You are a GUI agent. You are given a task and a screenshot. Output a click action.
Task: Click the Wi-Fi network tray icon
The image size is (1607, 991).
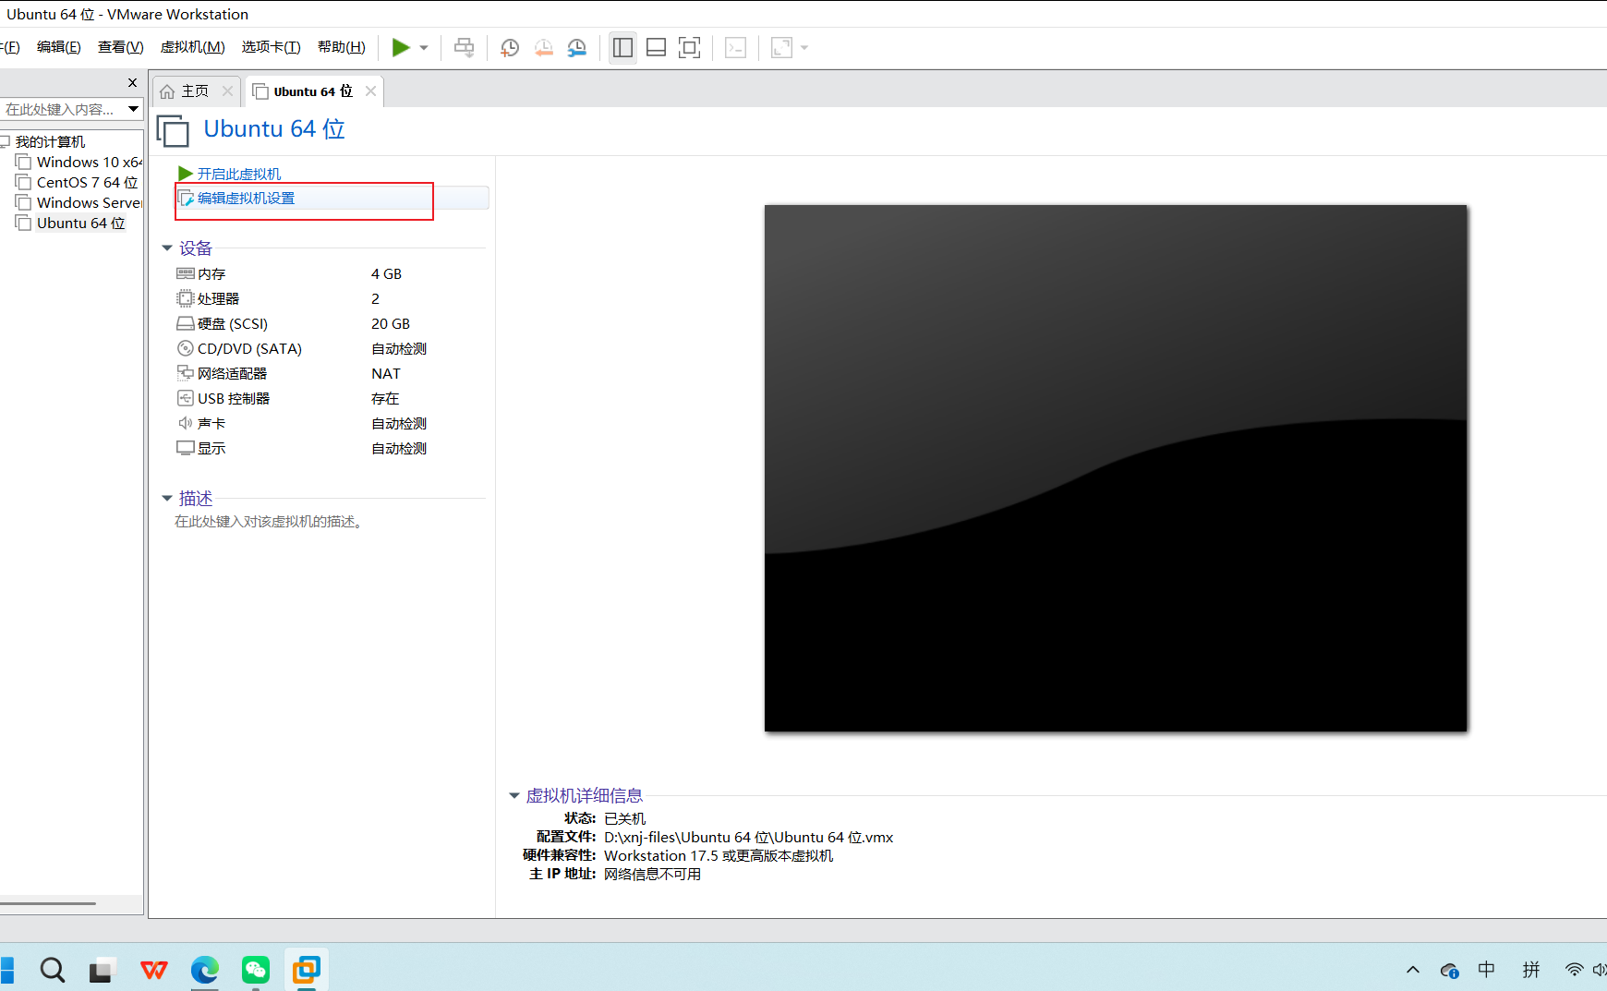coord(1574,970)
